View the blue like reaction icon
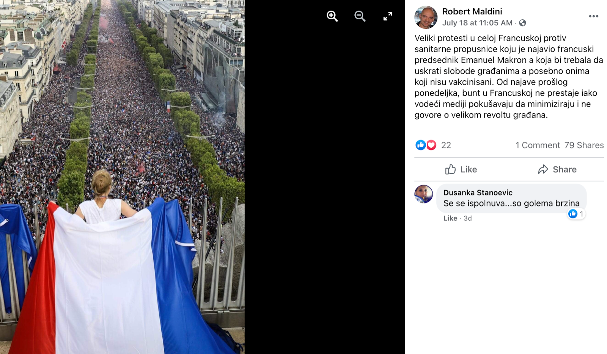The height and width of the screenshot is (354, 607). click(x=420, y=145)
